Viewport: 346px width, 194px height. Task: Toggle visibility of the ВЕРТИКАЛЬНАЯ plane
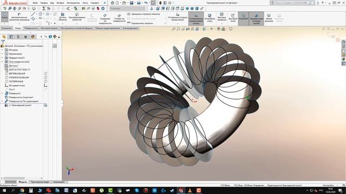click(x=45, y=73)
